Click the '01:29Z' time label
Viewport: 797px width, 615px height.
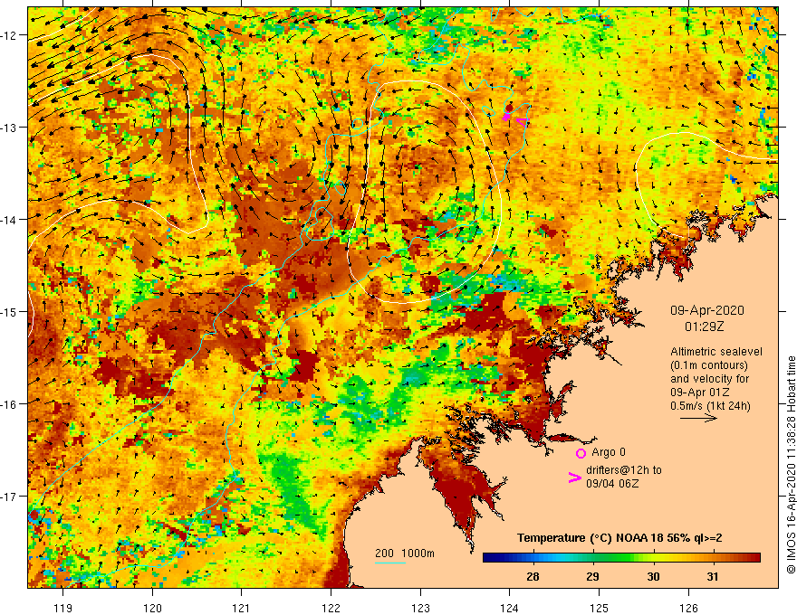pos(704,326)
